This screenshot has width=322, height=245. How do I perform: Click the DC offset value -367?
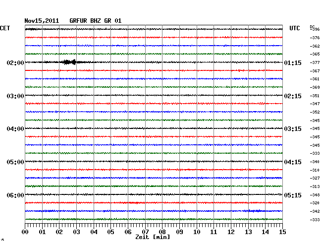[x=315, y=71]
